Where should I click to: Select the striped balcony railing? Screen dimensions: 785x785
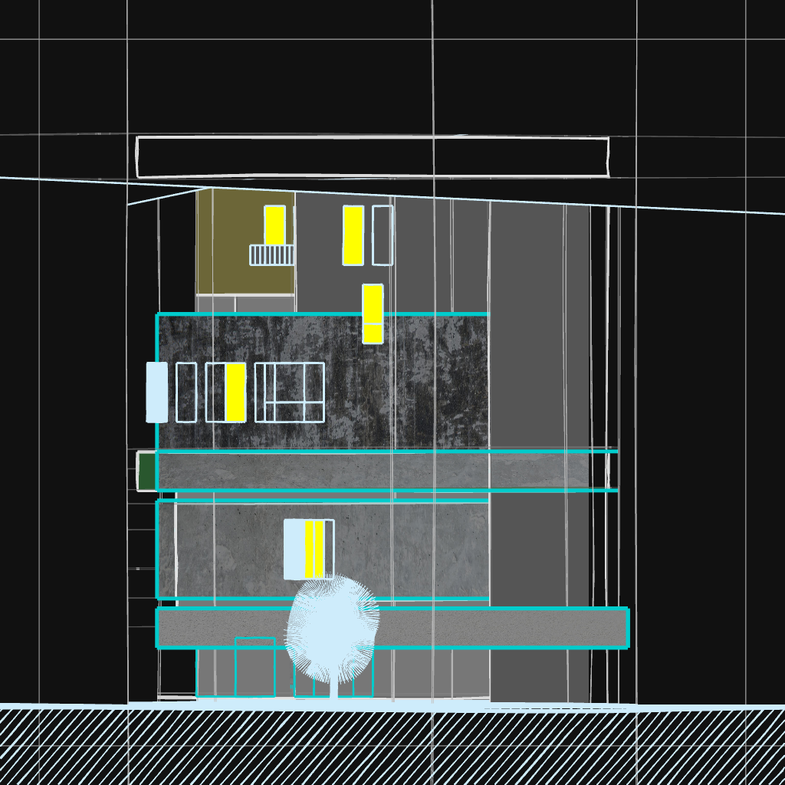tap(271, 255)
